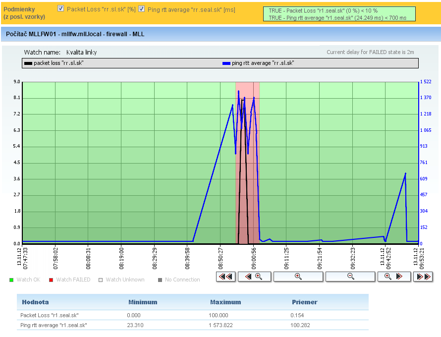Click the Minimum column header
Screen dimensions: 441x337
(143, 302)
